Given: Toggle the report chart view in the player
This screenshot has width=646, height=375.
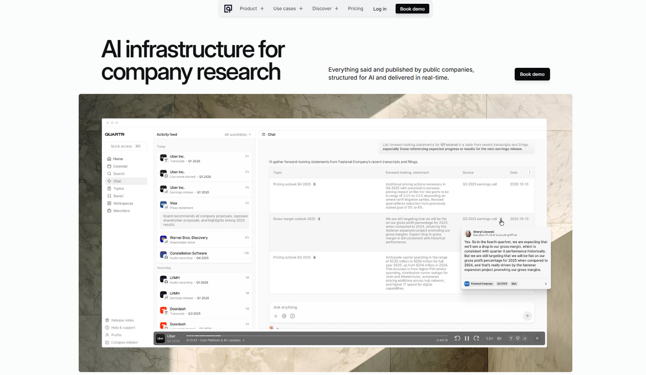Looking at the screenshot, I should (524, 338).
